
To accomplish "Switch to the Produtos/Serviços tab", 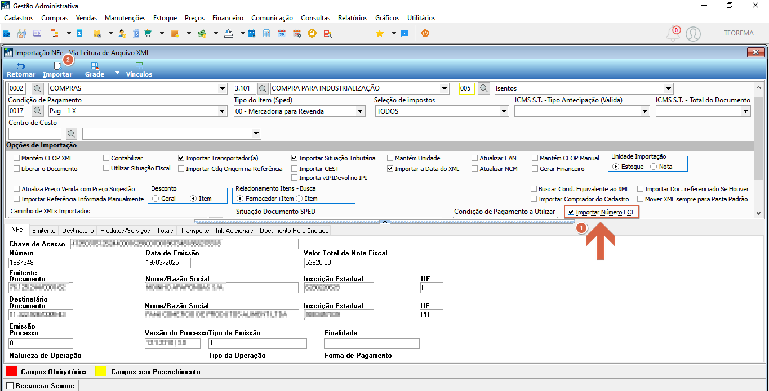I will point(125,231).
